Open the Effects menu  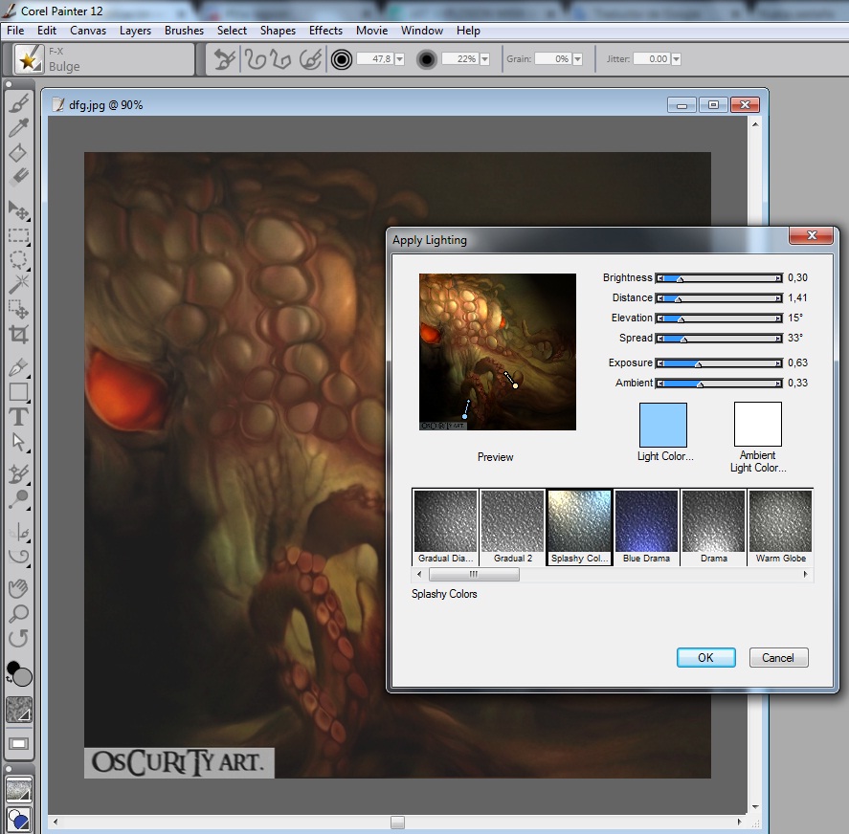(325, 31)
